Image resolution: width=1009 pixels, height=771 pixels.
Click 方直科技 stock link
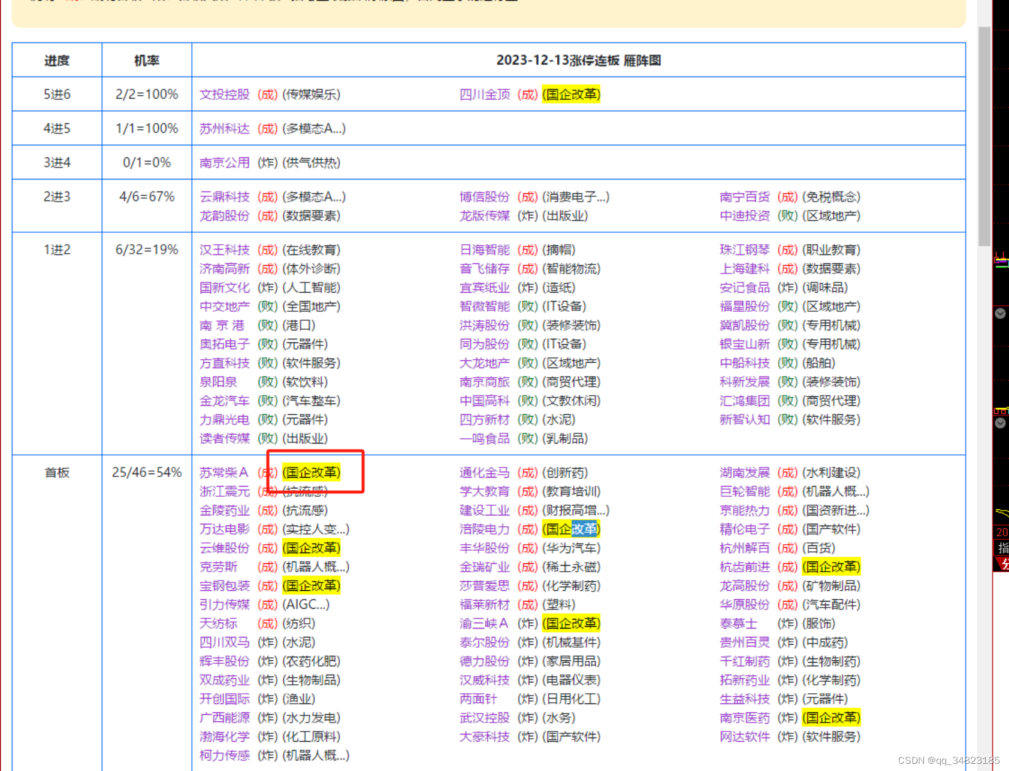(225, 363)
